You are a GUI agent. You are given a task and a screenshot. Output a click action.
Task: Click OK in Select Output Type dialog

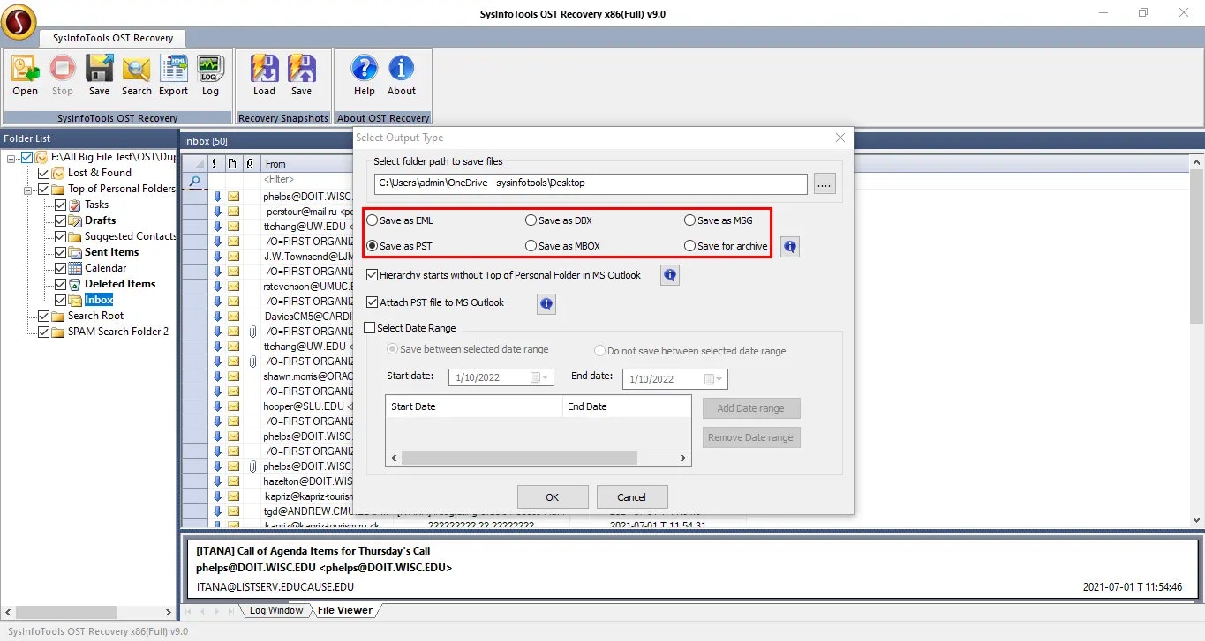553,496
